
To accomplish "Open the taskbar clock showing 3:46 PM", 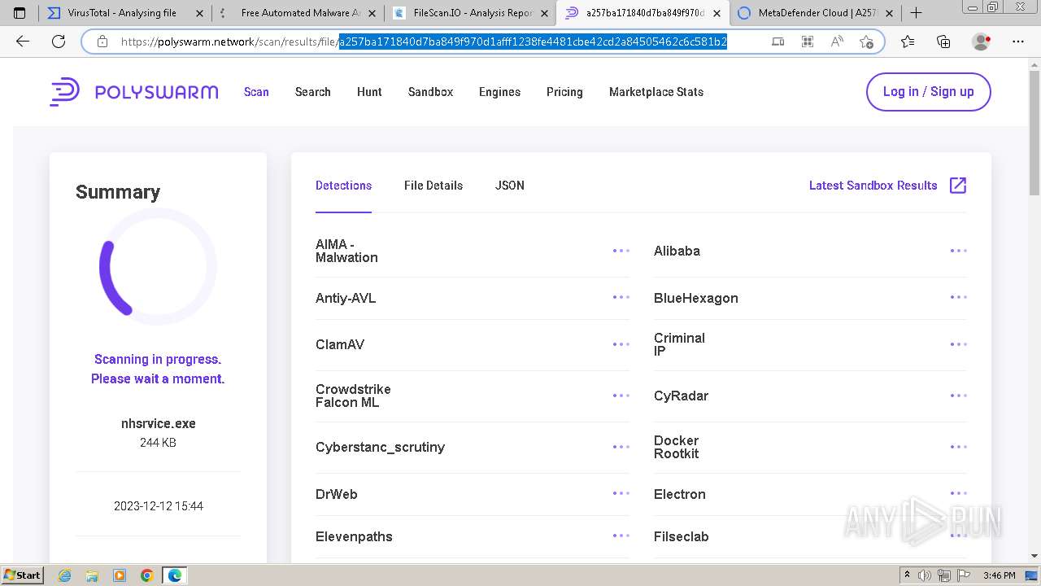I will pos(999,575).
